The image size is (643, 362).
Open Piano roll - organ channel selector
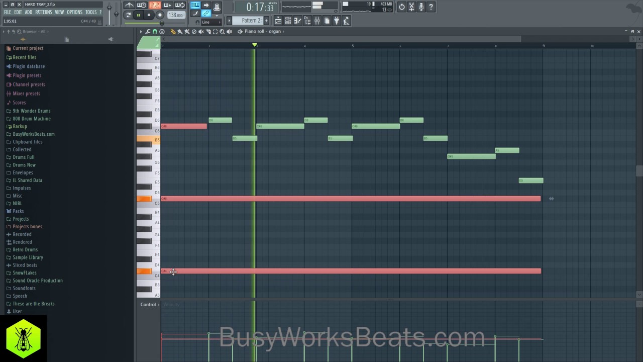pyautogui.click(x=263, y=32)
